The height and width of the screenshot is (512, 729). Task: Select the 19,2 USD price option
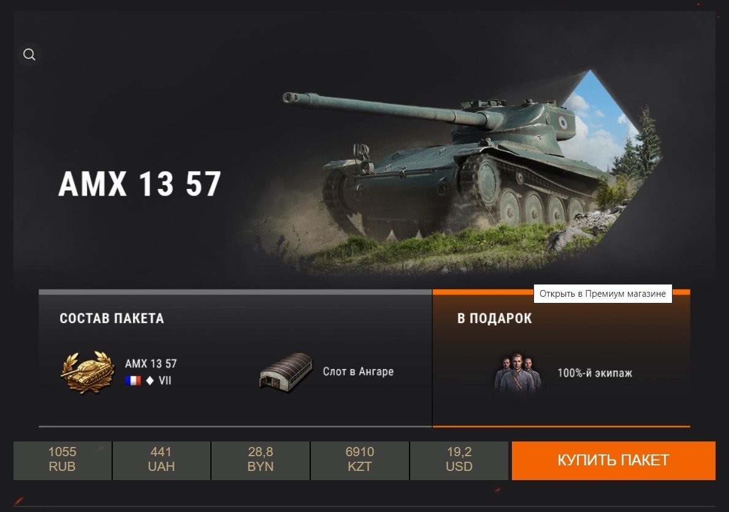tap(459, 460)
